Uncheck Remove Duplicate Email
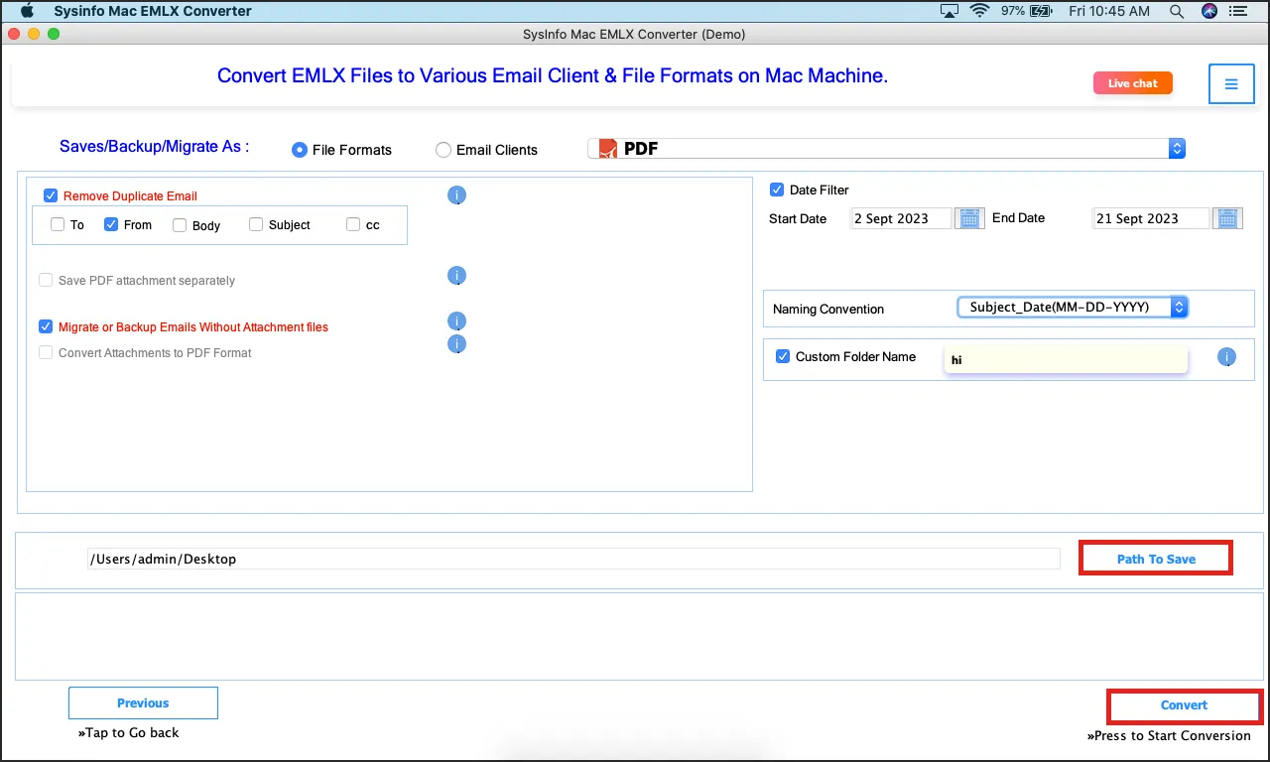 coord(51,195)
